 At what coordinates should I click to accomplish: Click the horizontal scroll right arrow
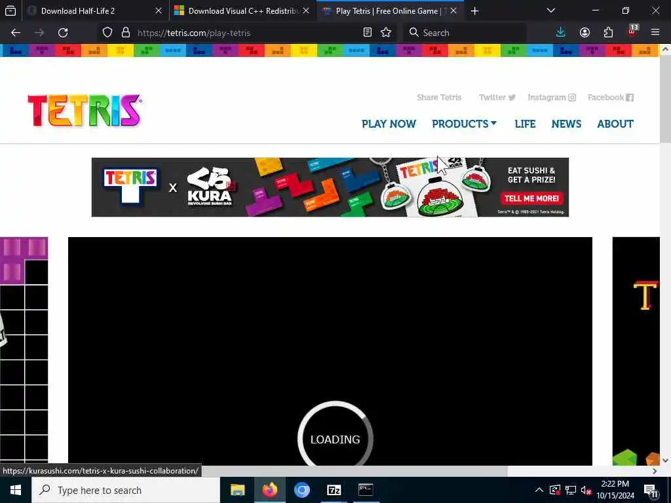(x=655, y=471)
